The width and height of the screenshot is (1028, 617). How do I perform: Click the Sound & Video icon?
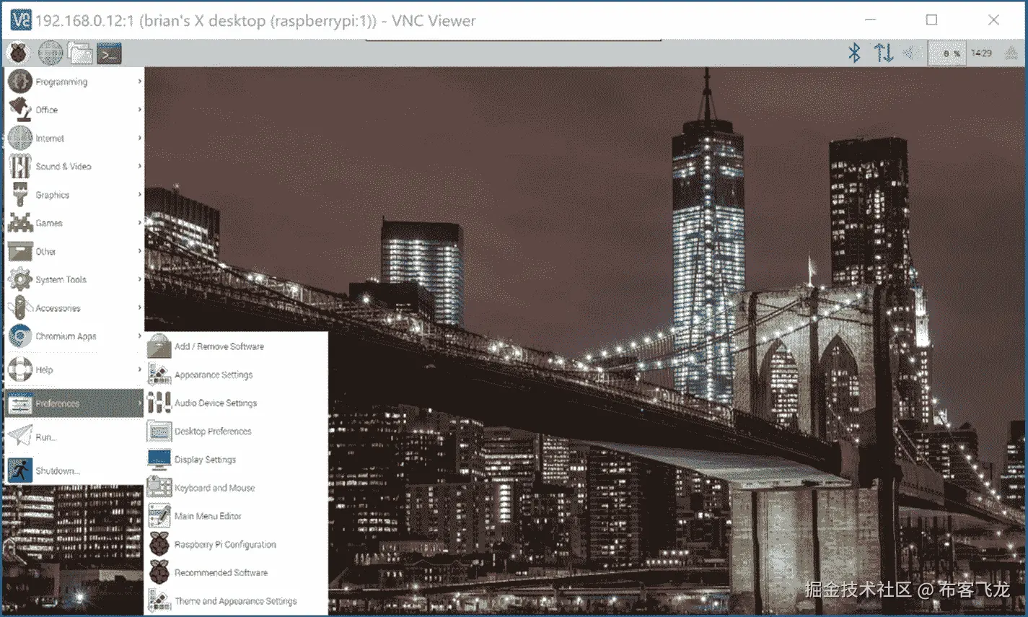tap(20, 166)
